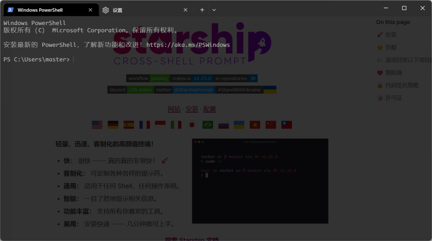Screen dimensions: 432x241
Task: Open 赞助商 in the background page sidebar
Action: (x=389, y=72)
